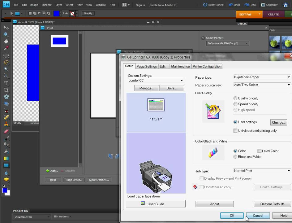This screenshot has height=223, width=292.
Task: Select the Horizontal Type tool
Action: pyautogui.click(x=6, y=83)
